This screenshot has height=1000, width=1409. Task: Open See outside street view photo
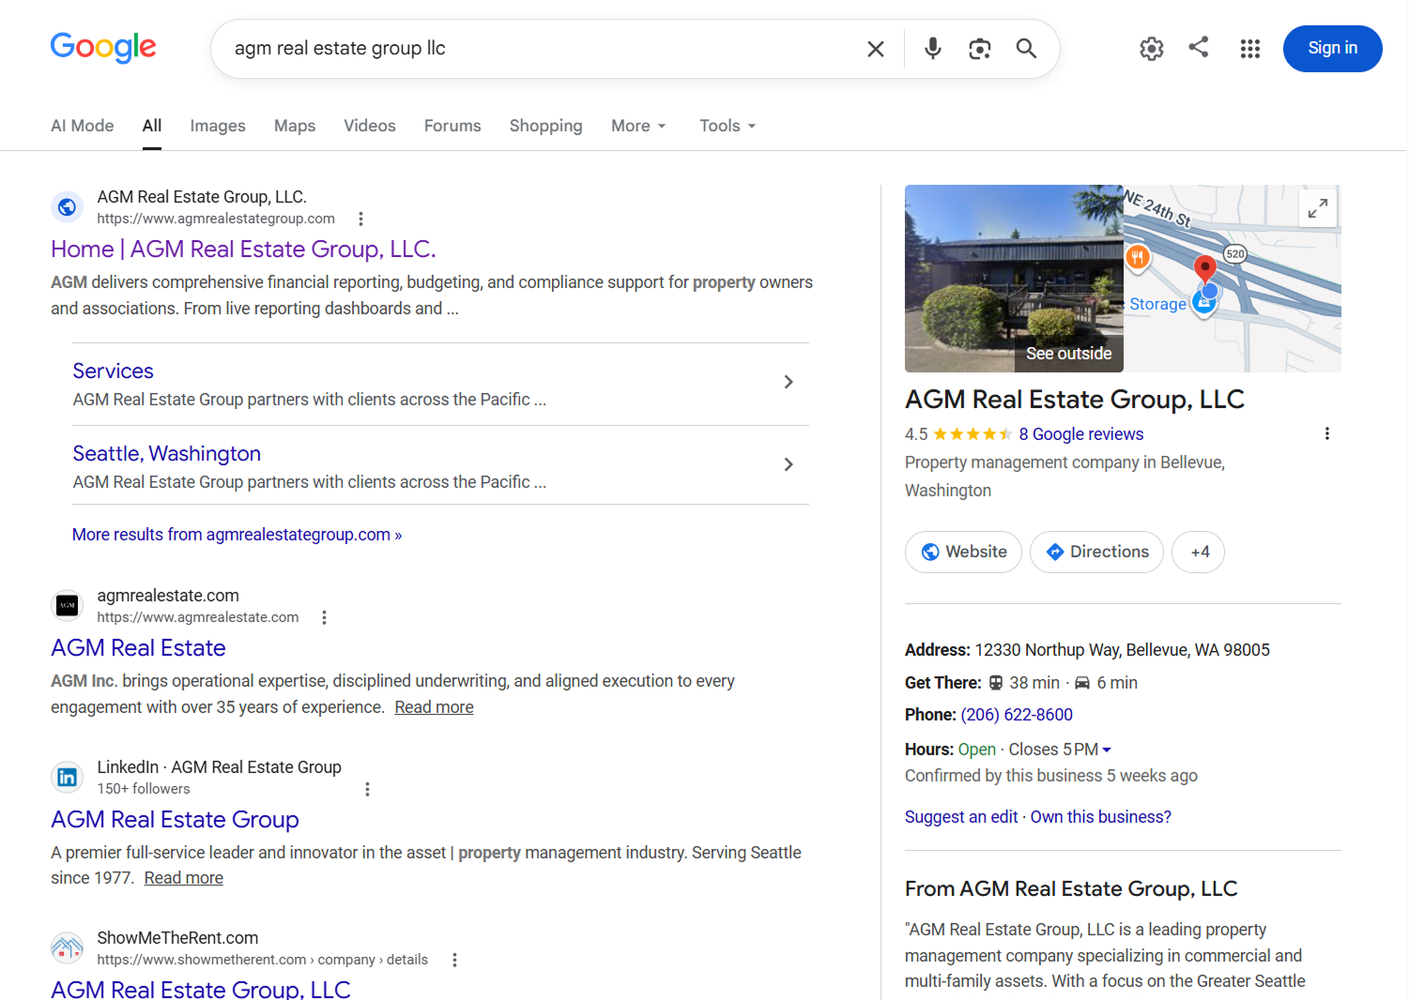1014,279
